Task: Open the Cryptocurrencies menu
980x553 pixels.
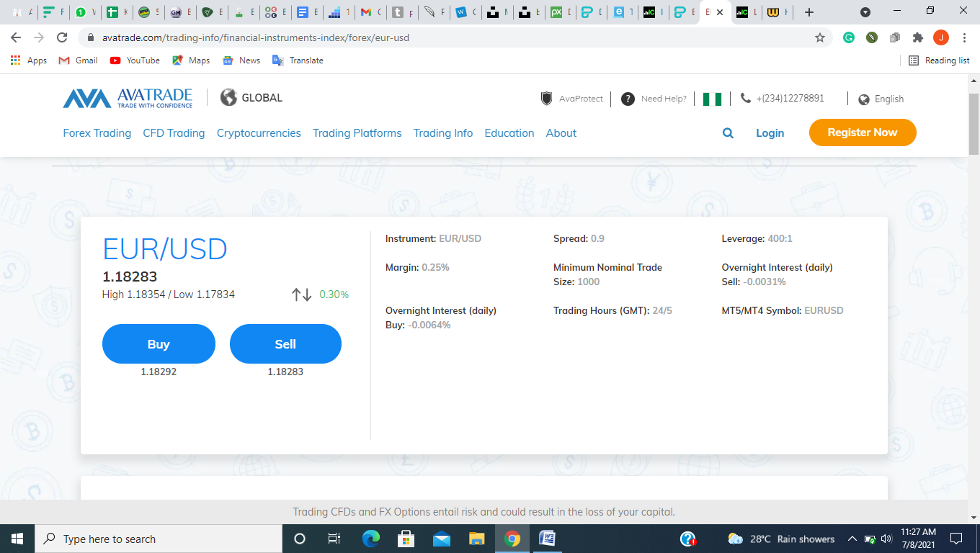Action: click(x=259, y=133)
